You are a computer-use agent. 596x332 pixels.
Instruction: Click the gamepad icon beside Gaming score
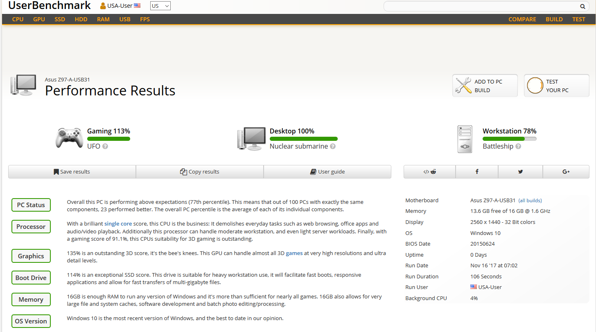tap(69, 138)
